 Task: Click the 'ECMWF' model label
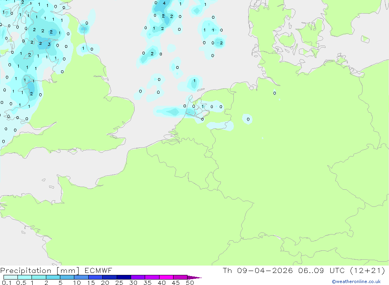pos(98,271)
